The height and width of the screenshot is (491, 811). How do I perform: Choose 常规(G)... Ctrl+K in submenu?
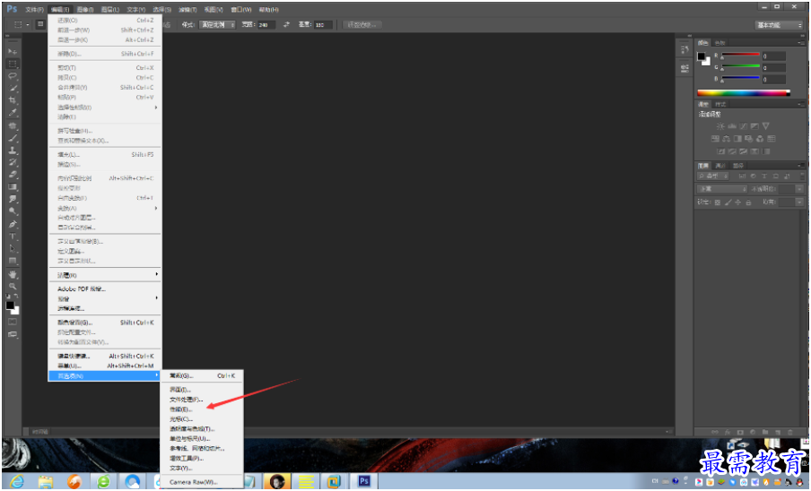coord(202,375)
